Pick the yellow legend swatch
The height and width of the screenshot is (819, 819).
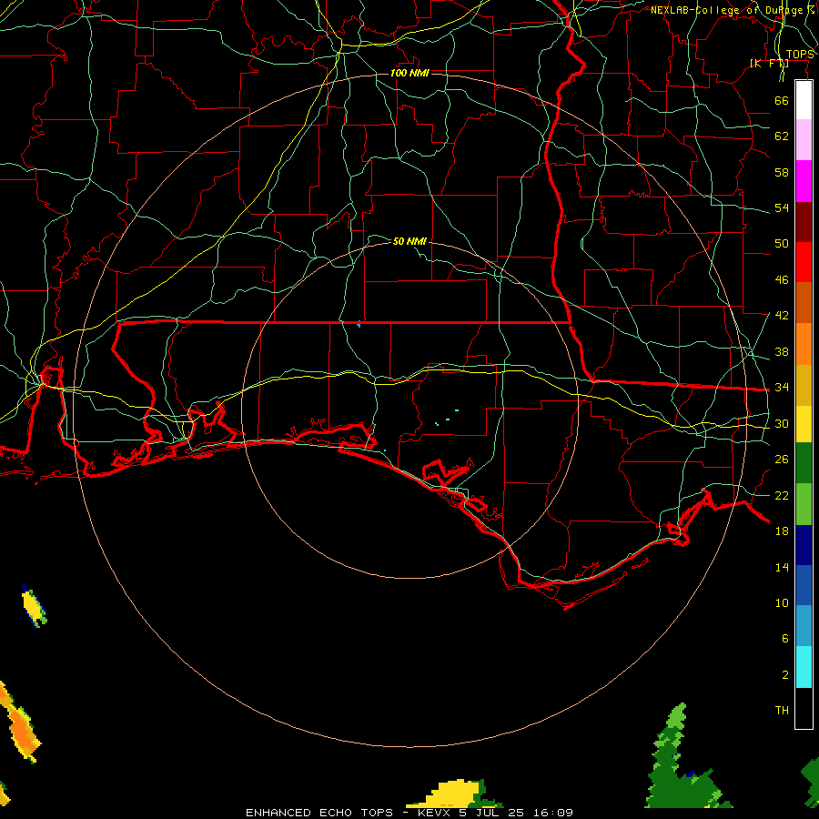tap(804, 423)
